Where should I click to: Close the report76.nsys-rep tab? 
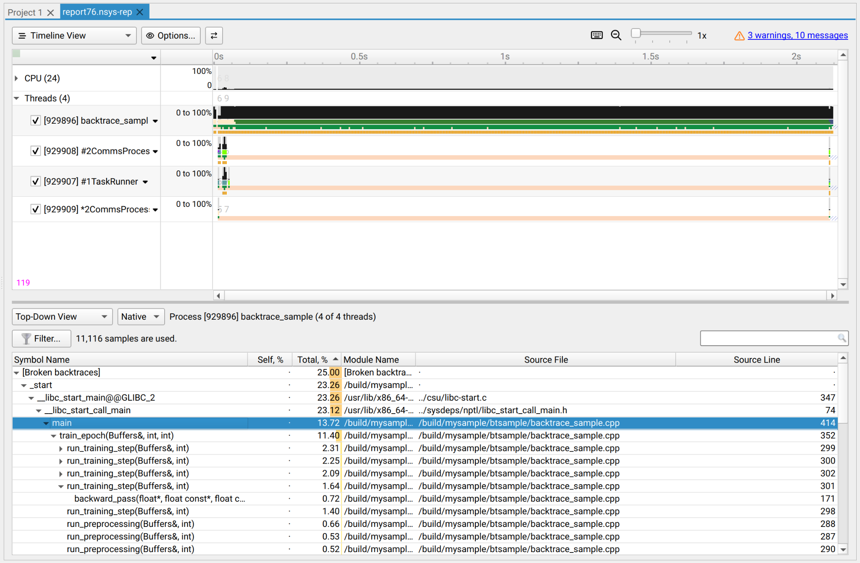[140, 12]
